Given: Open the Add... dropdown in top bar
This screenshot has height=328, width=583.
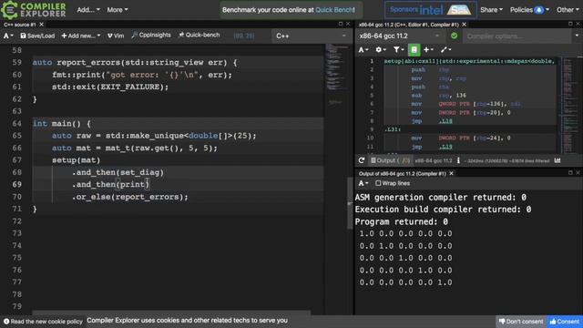Looking at the screenshot, I should click(x=88, y=10).
